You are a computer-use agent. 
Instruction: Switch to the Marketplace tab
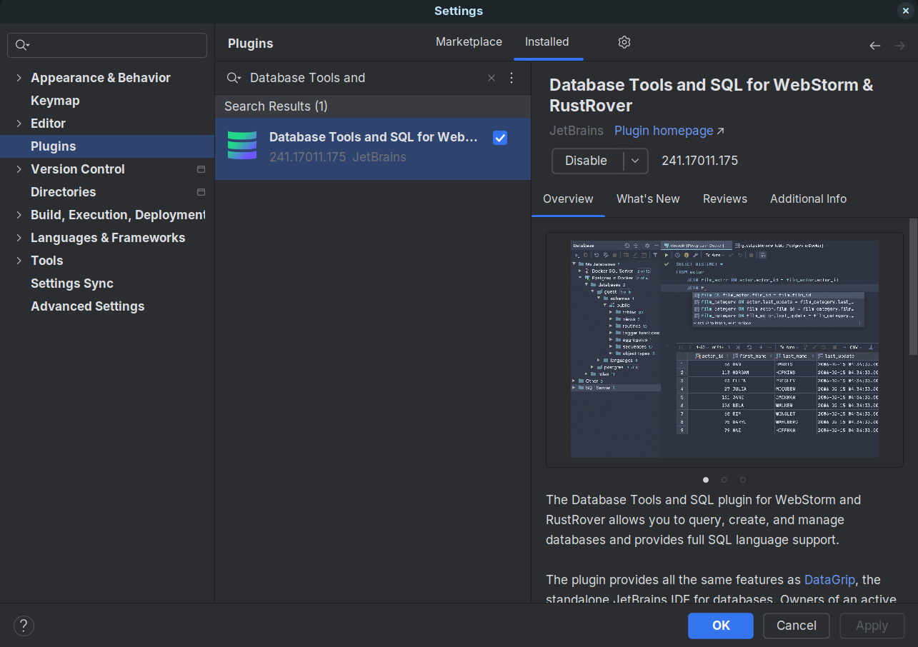(x=469, y=41)
